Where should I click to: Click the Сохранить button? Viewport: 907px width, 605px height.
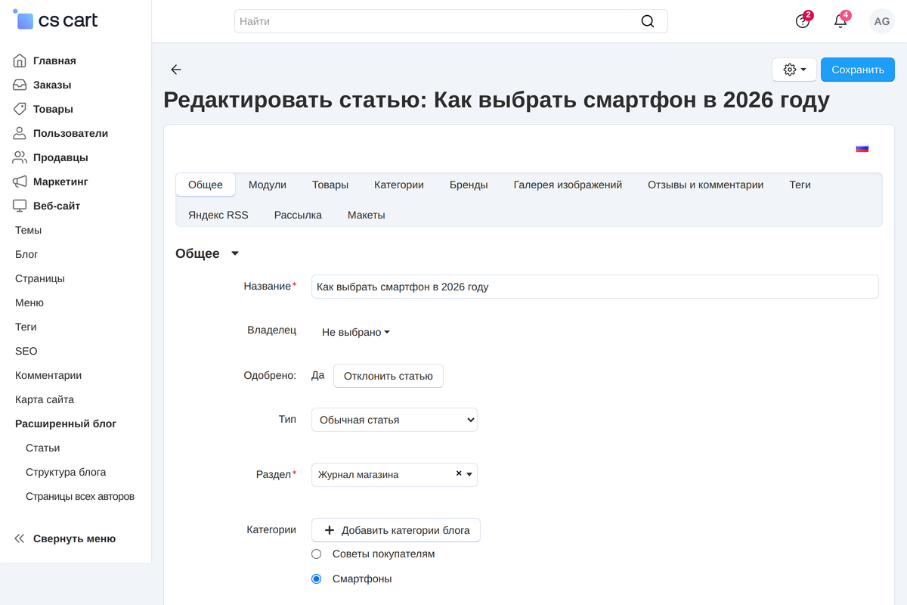[x=858, y=70]
